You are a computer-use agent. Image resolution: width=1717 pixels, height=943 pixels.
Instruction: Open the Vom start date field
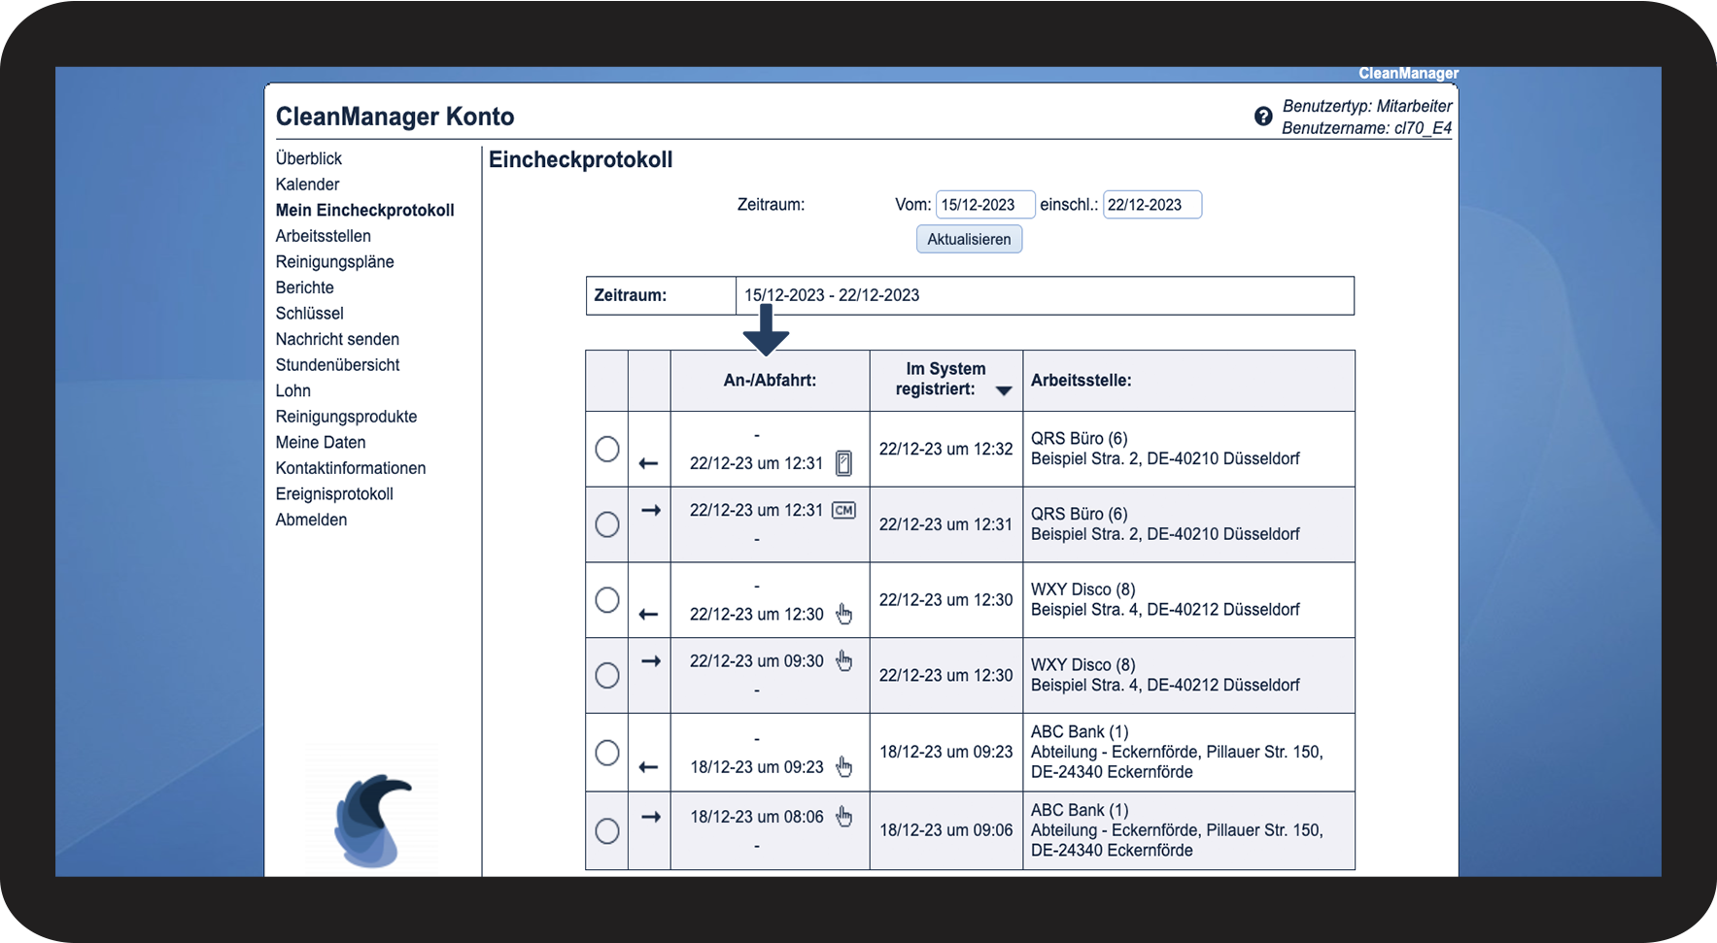[983, 205]
